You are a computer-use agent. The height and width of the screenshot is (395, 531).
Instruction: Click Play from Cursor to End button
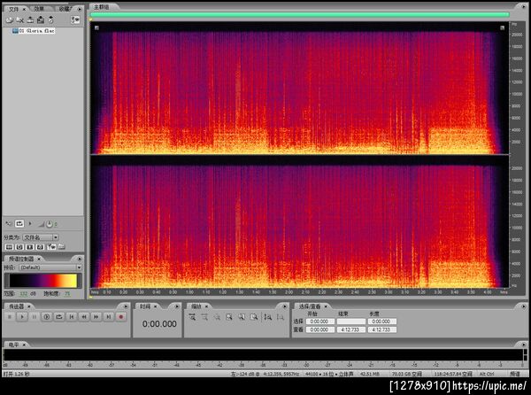click(47, 317)
